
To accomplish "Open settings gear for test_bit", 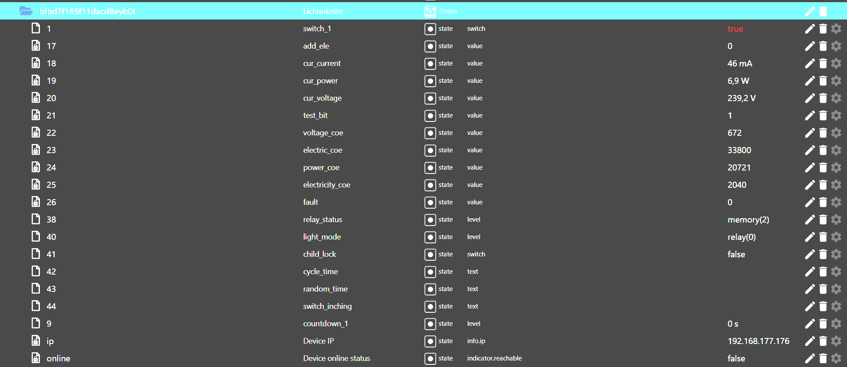I will point(836,115).
